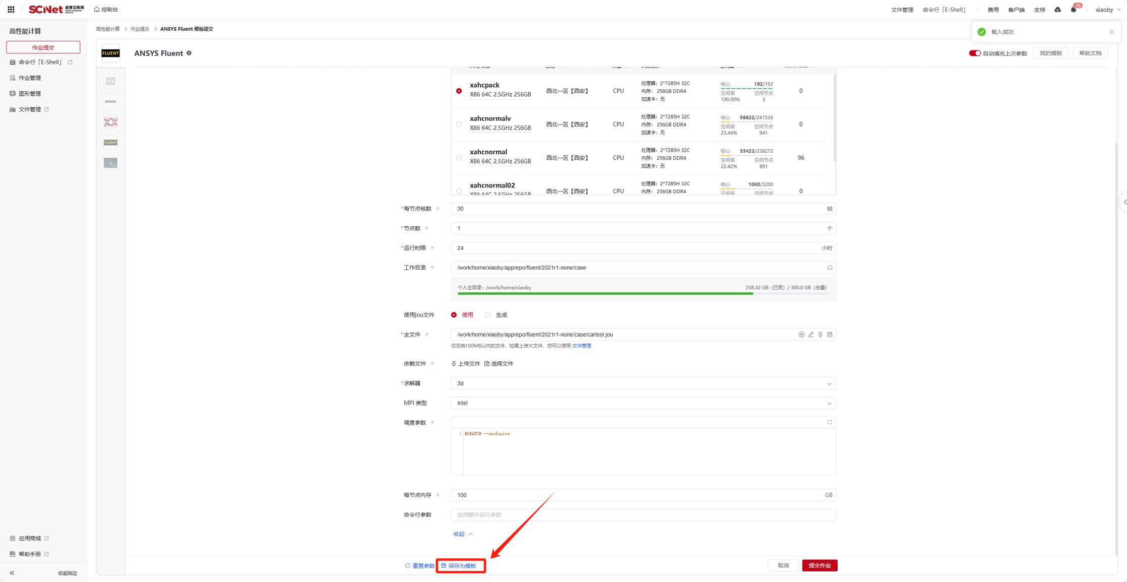Click the 文件管理 link under main file
The width and height of the screenshot is (1127, 582).
(x=581, y=346)
